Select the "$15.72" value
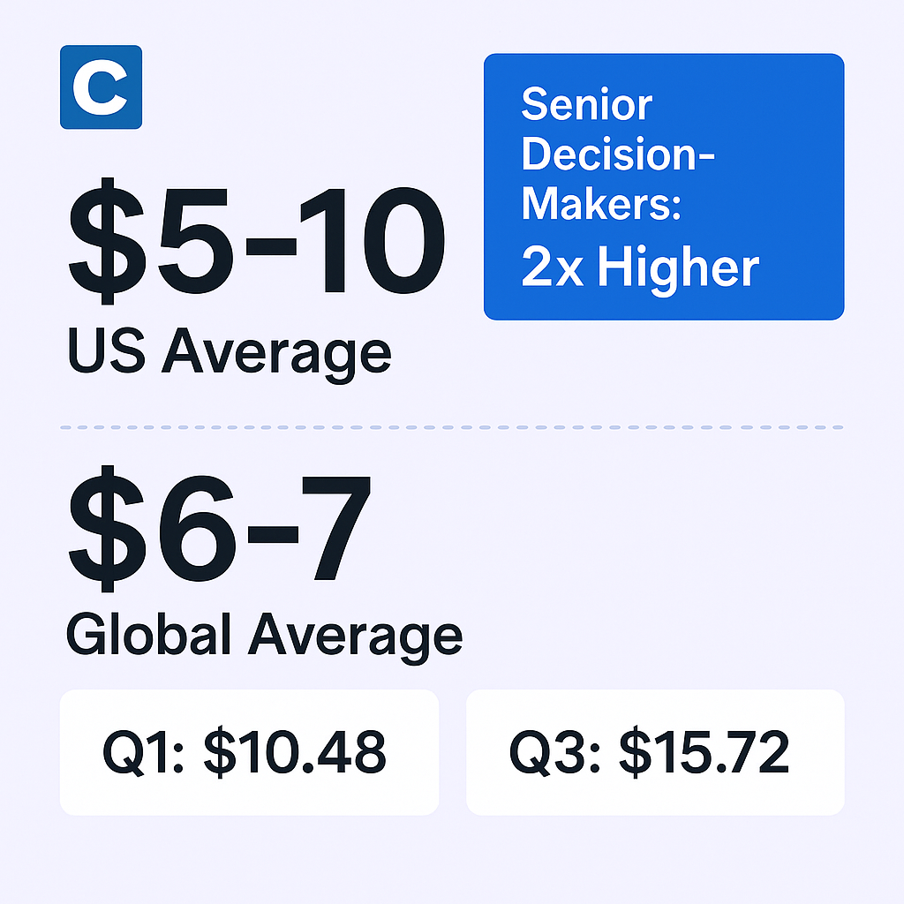Viewport: 904px width, 904px height. (x=704, y=753)
